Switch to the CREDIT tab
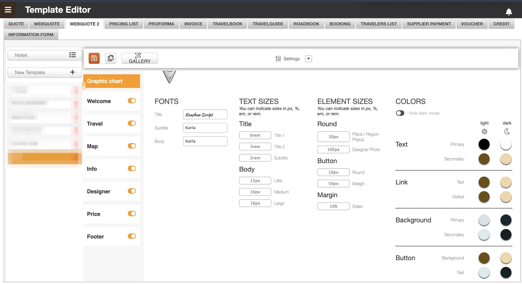Viewport: 522px width, 284px height. tap(501, 24)
